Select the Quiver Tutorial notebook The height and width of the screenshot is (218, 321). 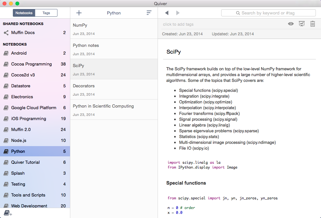click(x=25, y=162)
